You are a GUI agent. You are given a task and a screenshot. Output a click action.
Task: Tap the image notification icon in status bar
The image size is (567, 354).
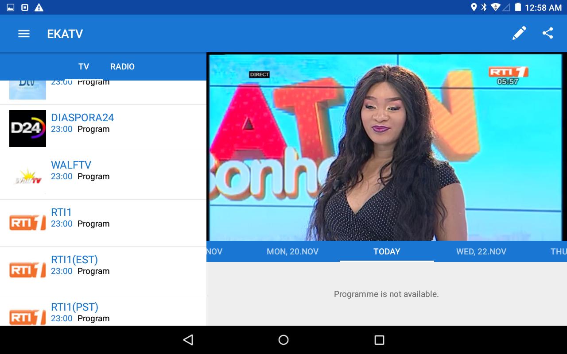coord(11,8)
